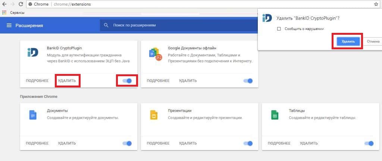Click УДАЛИТЬ for the Презентации app
Screen dimensions: 382x161
click(188, 143)
